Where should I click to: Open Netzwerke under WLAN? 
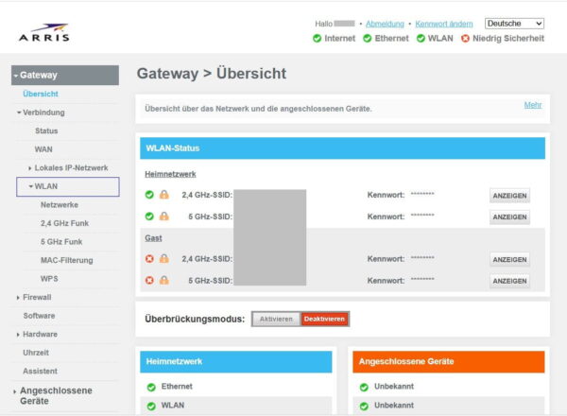click(x=60, y=205)
